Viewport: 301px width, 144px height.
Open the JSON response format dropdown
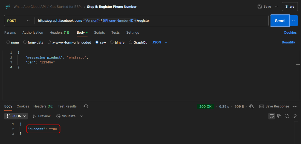click(x=16, y=116)
